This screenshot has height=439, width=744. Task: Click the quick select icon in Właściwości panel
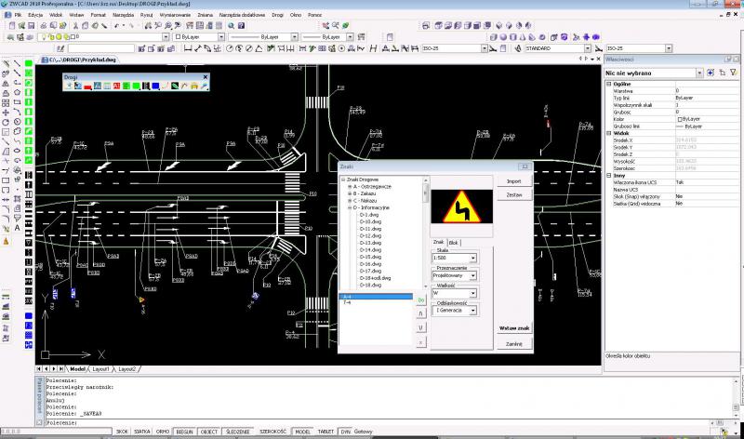pos(711,73)
